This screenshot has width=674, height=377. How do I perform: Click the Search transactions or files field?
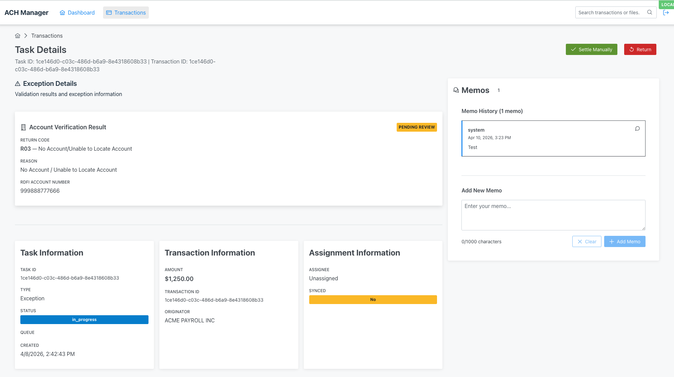click(610, 12)
